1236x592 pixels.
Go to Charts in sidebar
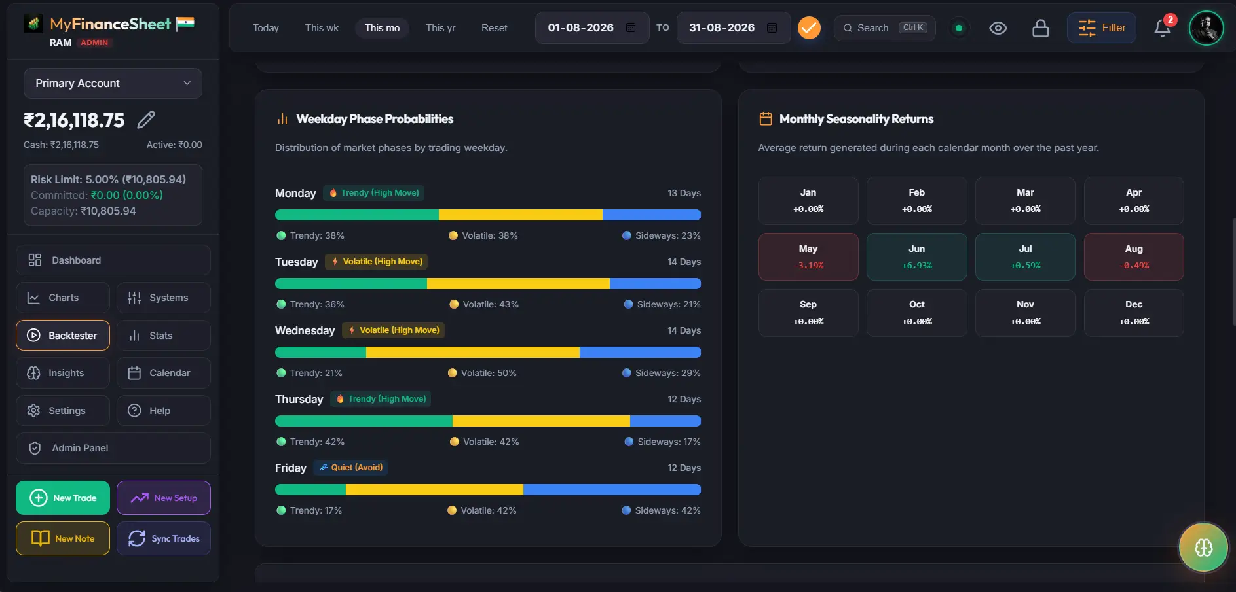pos(63,298)
